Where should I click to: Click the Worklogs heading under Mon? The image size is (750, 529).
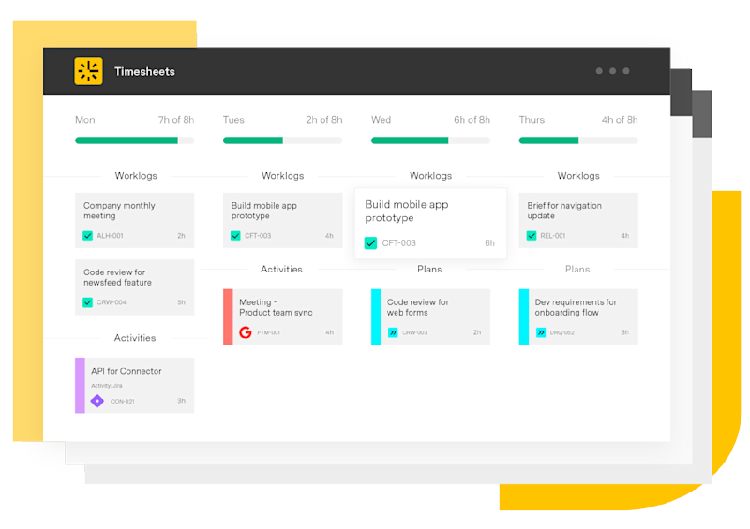tap(136, 176)
